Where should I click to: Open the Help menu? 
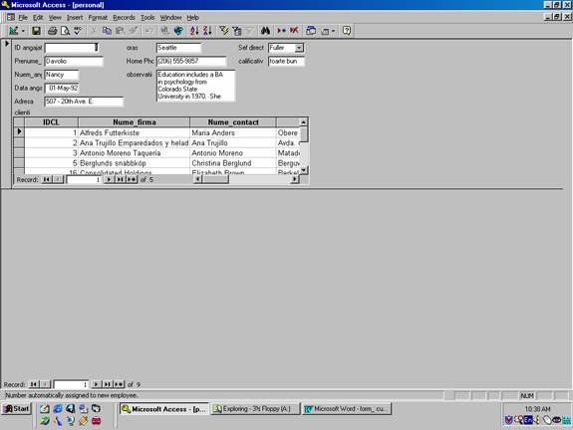pyautogui.click(x=193, y=17)
